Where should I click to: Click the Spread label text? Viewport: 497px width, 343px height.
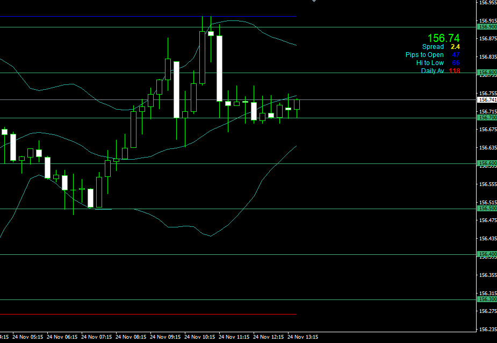tap(433, 47)
